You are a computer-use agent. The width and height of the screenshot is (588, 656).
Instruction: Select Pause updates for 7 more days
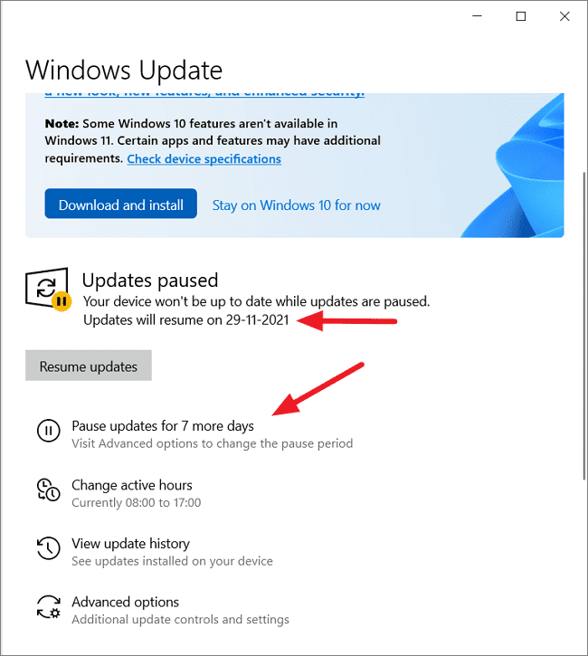click(x=163, y=426)
